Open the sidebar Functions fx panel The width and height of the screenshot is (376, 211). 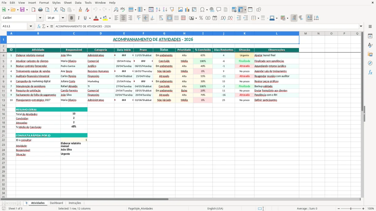(370, 72)
